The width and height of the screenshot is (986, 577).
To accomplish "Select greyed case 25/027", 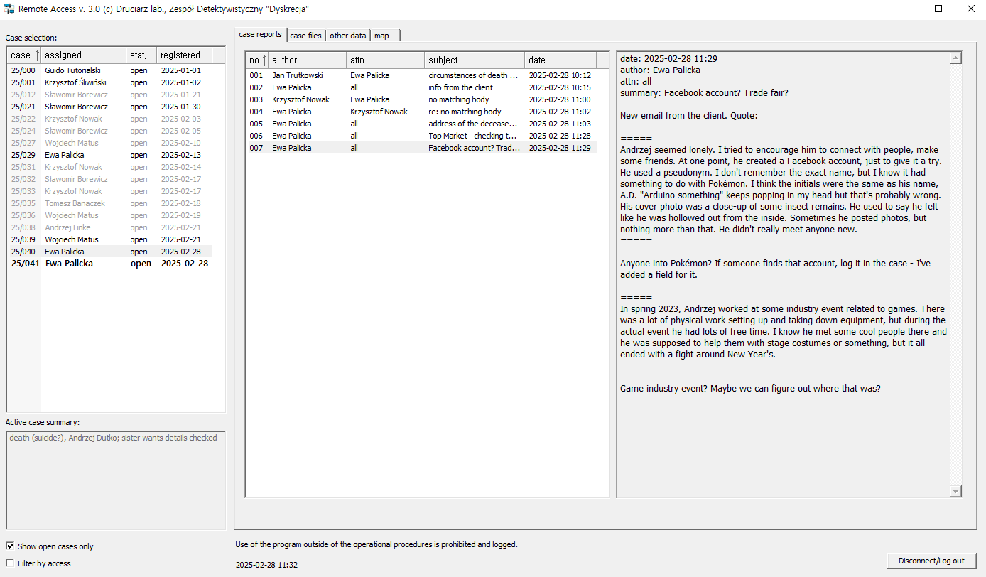I will coord(110,143).
